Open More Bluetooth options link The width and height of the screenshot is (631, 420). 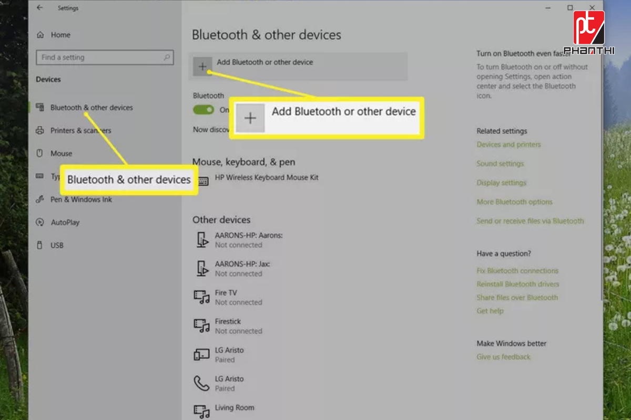click(514, 202)
